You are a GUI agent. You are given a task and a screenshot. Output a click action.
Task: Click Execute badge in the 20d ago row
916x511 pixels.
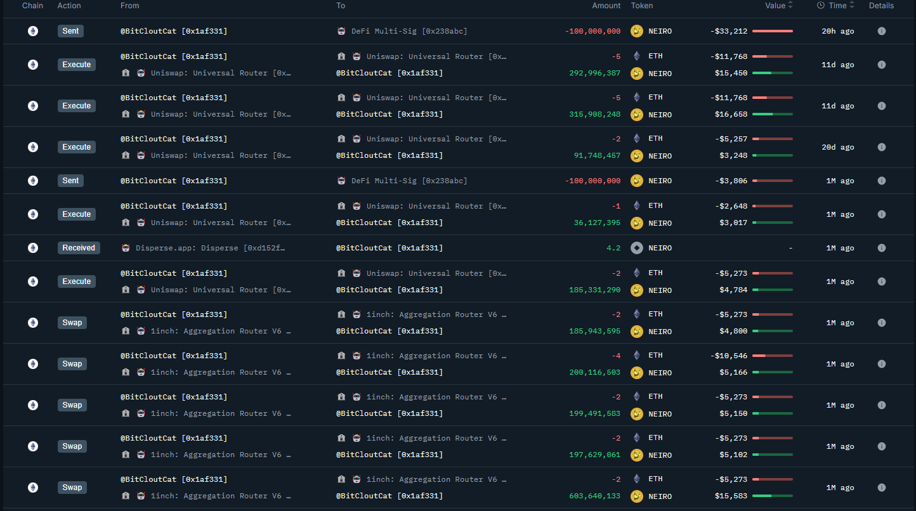pos(77,147)
